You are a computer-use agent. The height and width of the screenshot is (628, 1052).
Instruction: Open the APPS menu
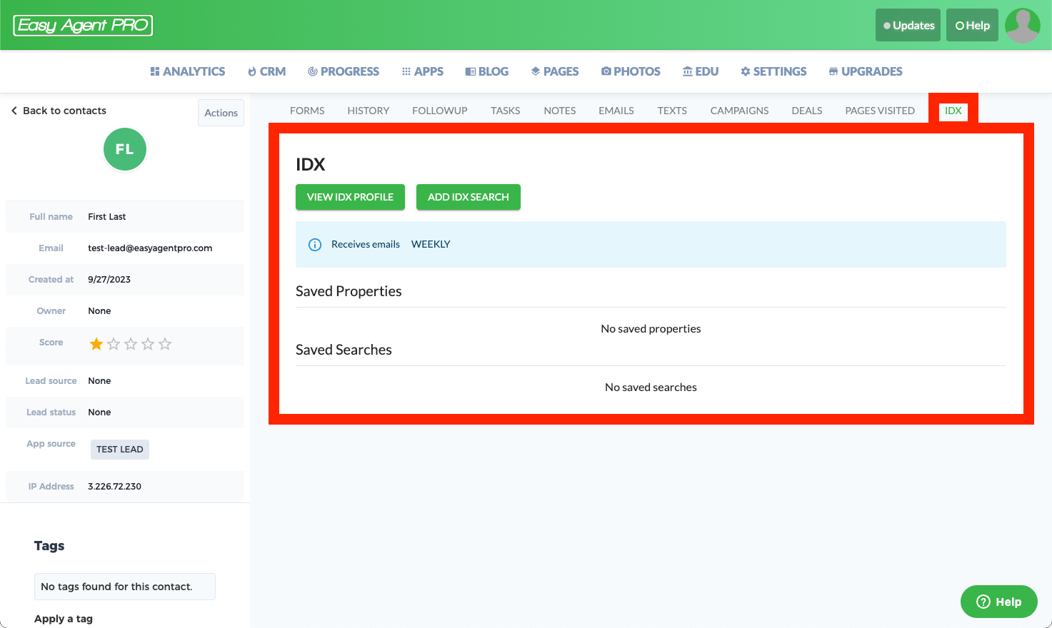pos(422,71)
